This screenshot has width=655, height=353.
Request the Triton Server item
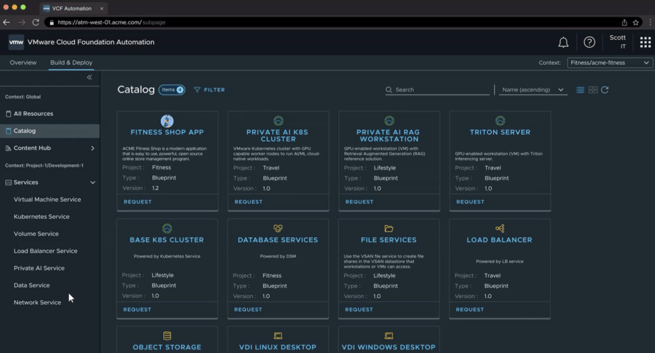470,201
